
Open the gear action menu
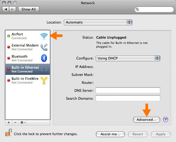point(23,122)
